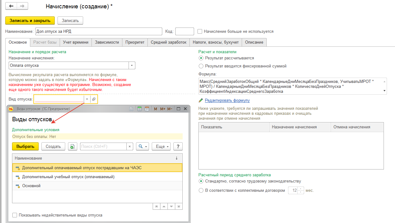Open the calculator from Виды отпусков title bar
The image size is (395, 223).
point(139,109)
